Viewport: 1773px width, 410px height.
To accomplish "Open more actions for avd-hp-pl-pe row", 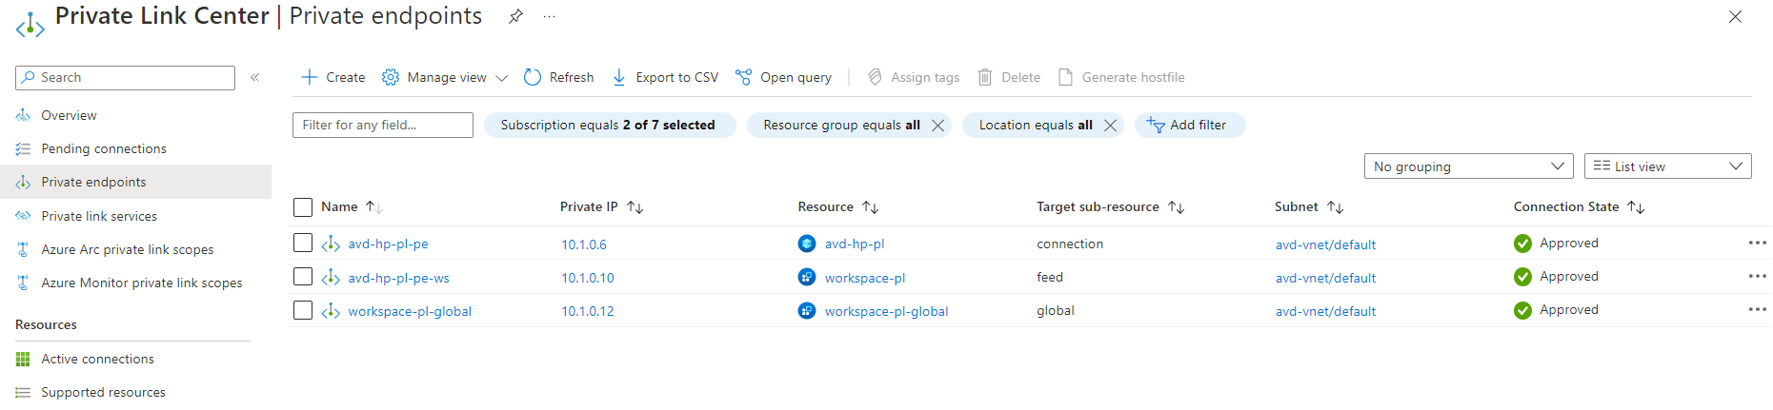I will 1757,243.
